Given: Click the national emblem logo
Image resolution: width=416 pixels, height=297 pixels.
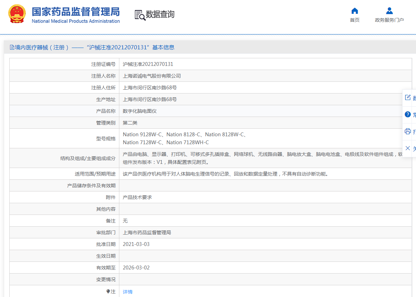Looking at the screenshot, I should pyautogui.click(x=17, y=14).
